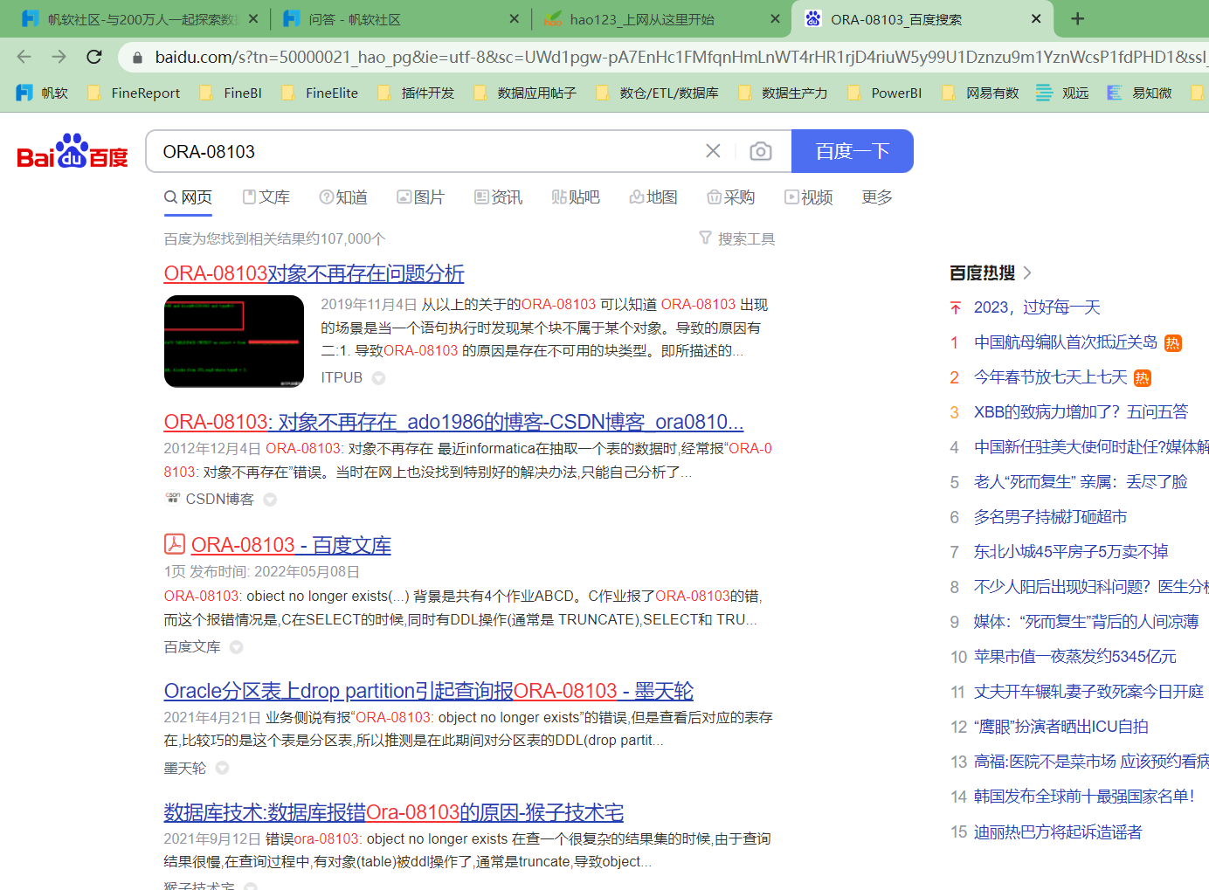Open the 数仓/ETL/数据库 bookmark folder
Image resolution: width=1209 pixels, height=890 pixels.
[657, 93]
